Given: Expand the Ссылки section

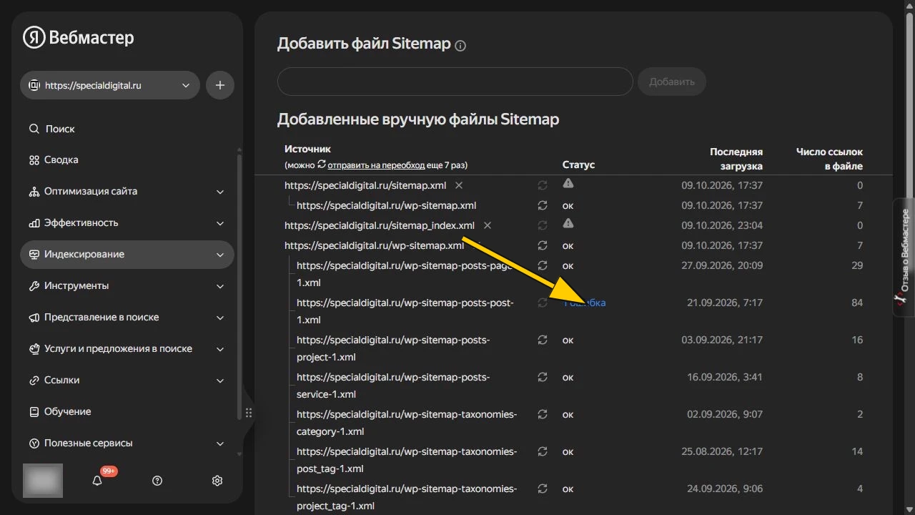Looking at the screenshot, I should (127, 380).
